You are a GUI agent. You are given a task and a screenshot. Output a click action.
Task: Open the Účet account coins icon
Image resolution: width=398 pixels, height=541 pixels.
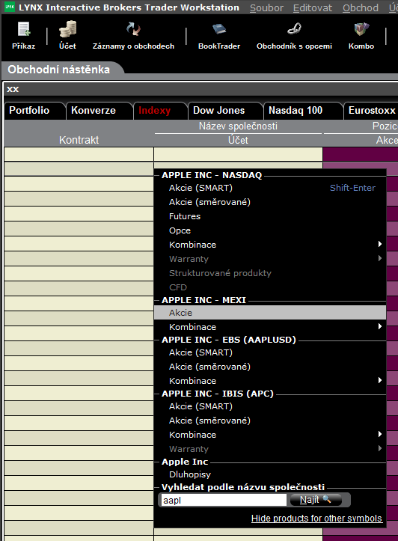(67, 34)
